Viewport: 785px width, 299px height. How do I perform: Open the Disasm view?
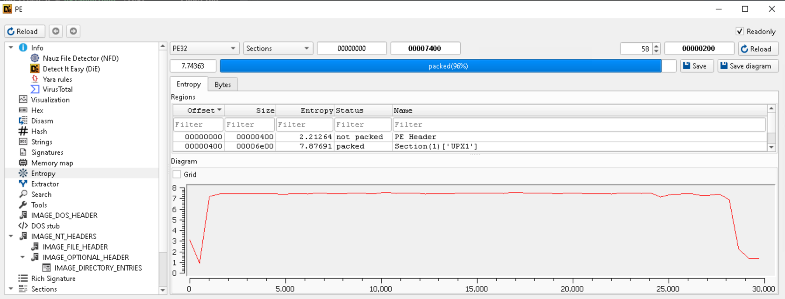coord(42,121)
